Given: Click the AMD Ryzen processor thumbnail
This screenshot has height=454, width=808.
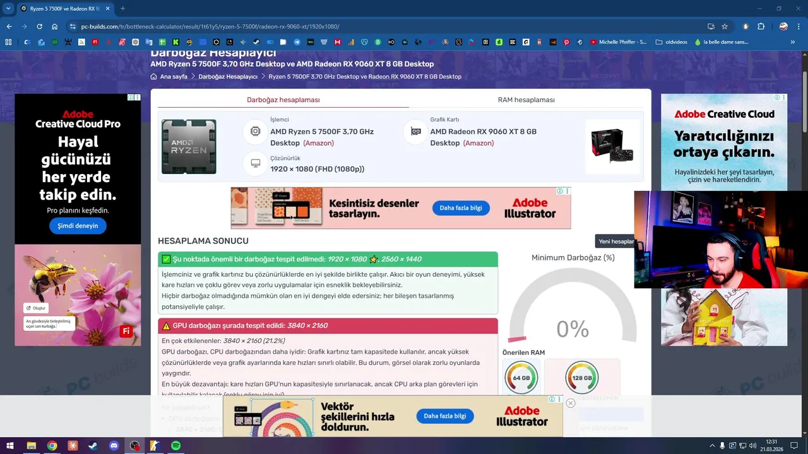Looking at the screenshot, I should coord(189,146).
